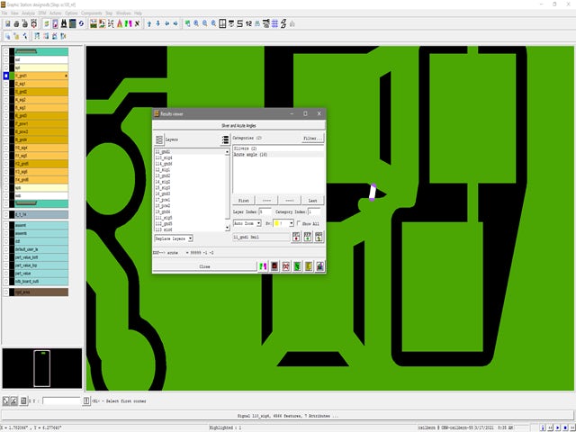Click the Layer Index input field

point(265,211)
